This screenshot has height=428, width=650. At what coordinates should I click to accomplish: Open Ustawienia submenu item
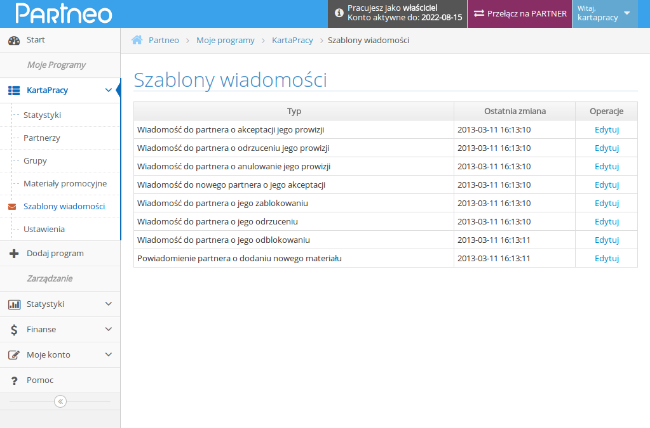(60, 229)
